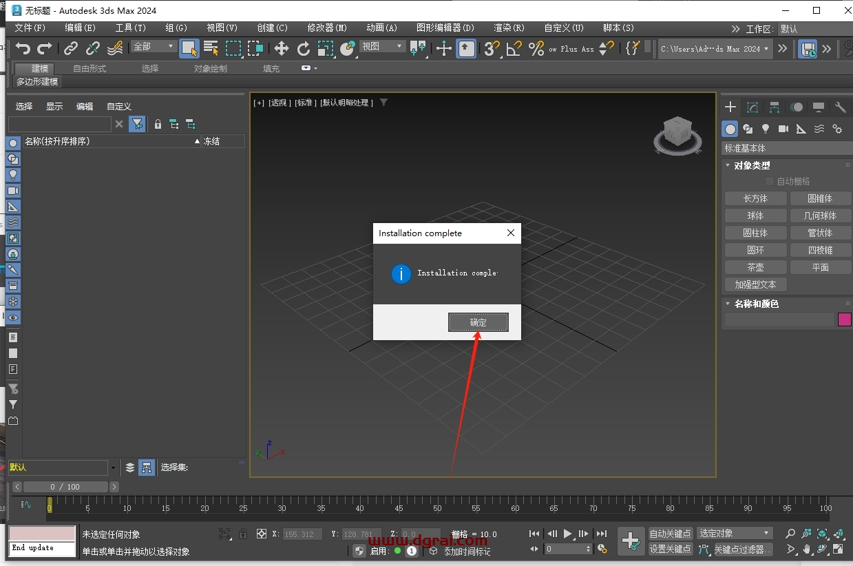Play the animation in timeline controls
This screenshot has width=853, height=566.
[x=567, y=534]
